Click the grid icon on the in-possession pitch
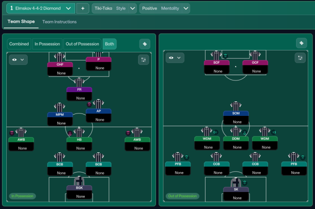 (x=143, y=59)
